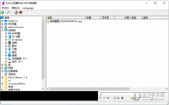
Task: Select the 回收站 recycle bin icon
Action: pyautogui.click(x=6, y=74)
